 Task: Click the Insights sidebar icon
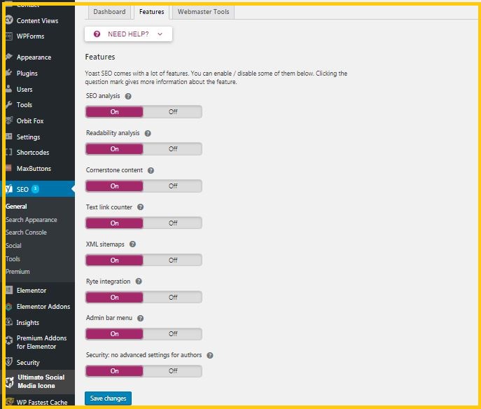[9, 322]
